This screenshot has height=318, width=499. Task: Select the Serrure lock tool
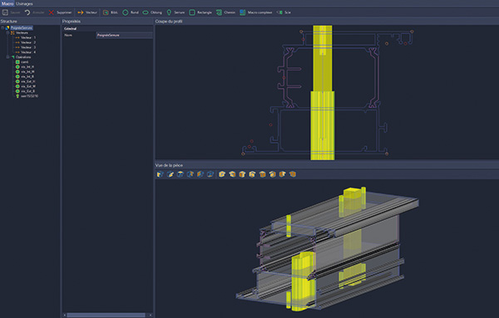click(175, 12)
